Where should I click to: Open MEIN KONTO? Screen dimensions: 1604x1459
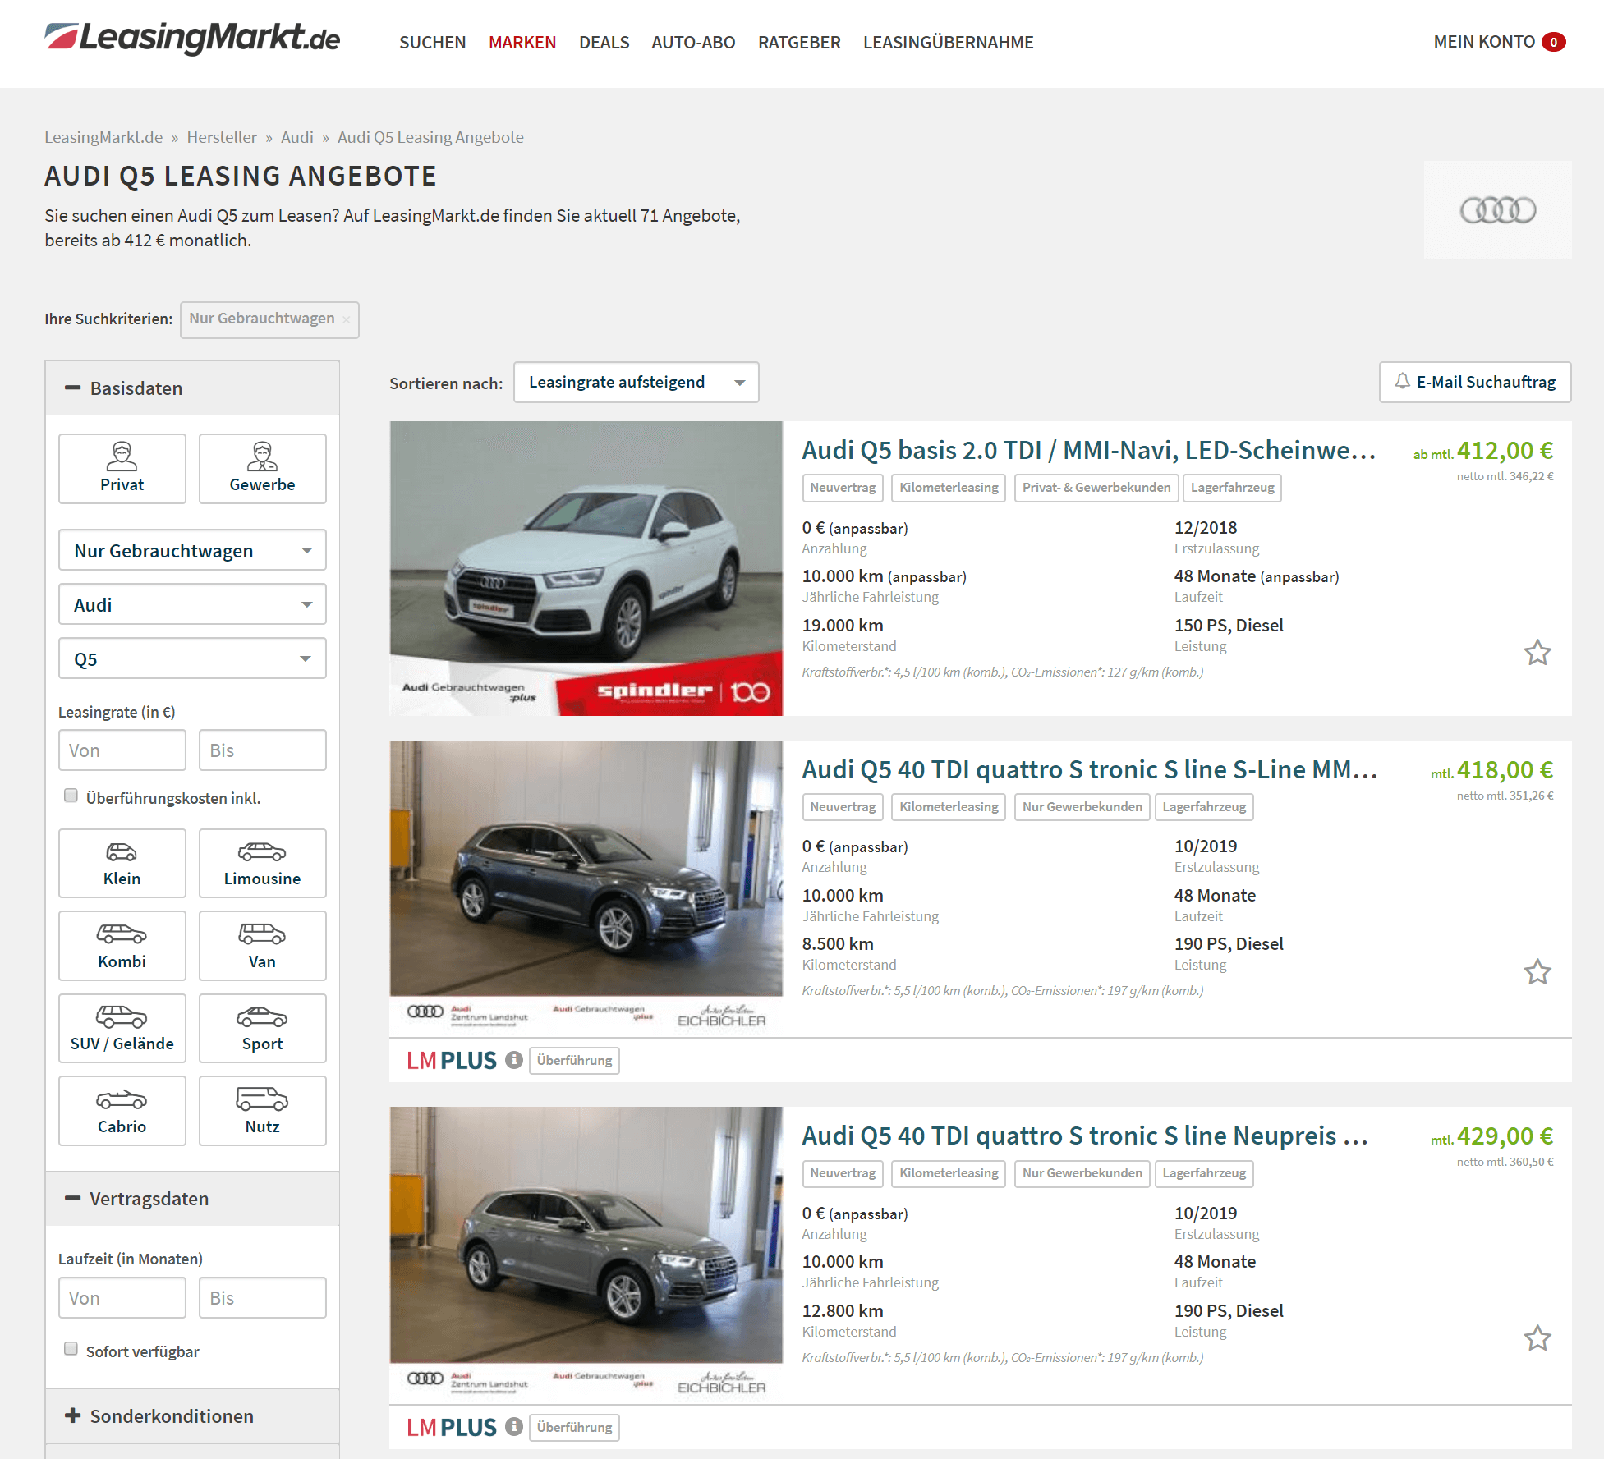pos(1484,42)
